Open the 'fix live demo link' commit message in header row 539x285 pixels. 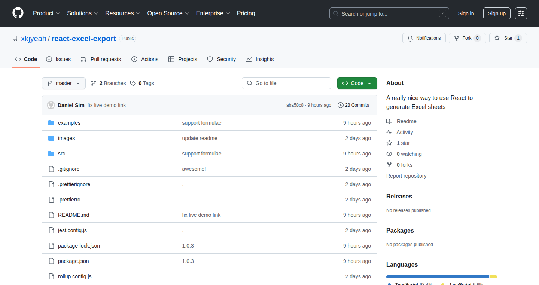point(107,105)
